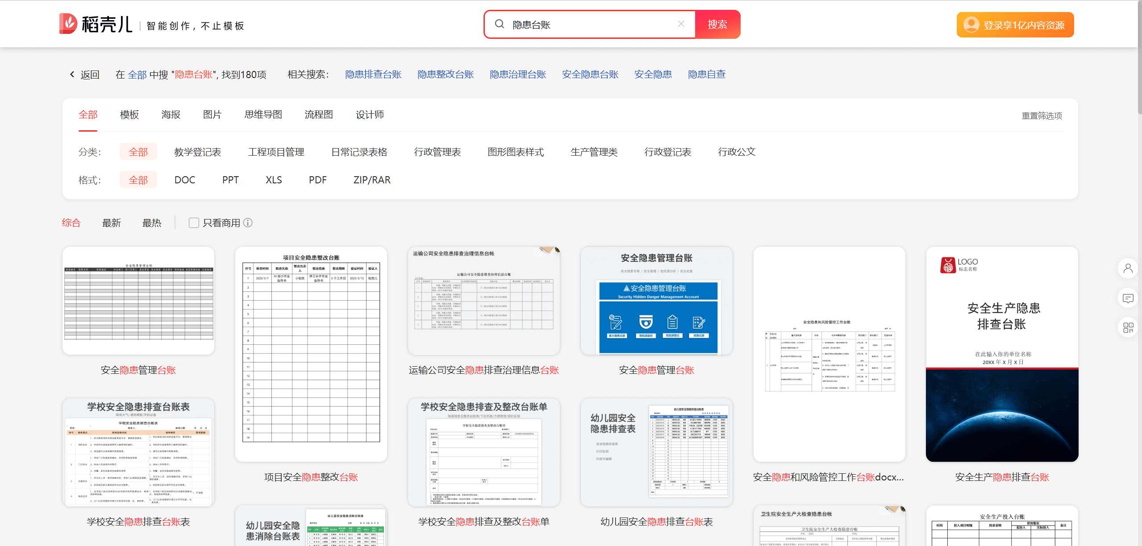1142x546 pixels.
Task: Open related search 隐患整改台账
Action: pyautogui.click(x=446, y=74)
